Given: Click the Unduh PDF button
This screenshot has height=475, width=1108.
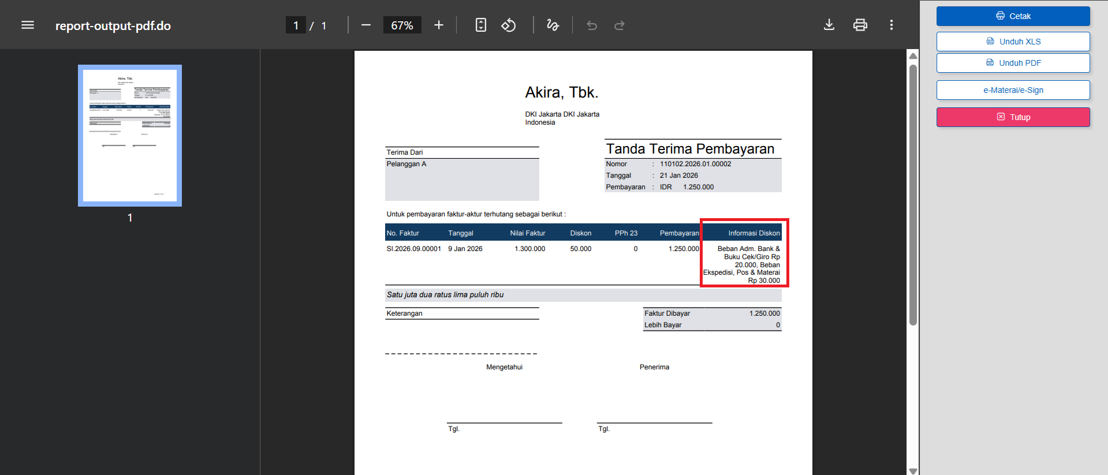Looking at the screenshot, I should (x=1013, y=63).
